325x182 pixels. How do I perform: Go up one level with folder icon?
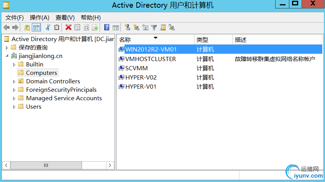(x=27, y=27)
